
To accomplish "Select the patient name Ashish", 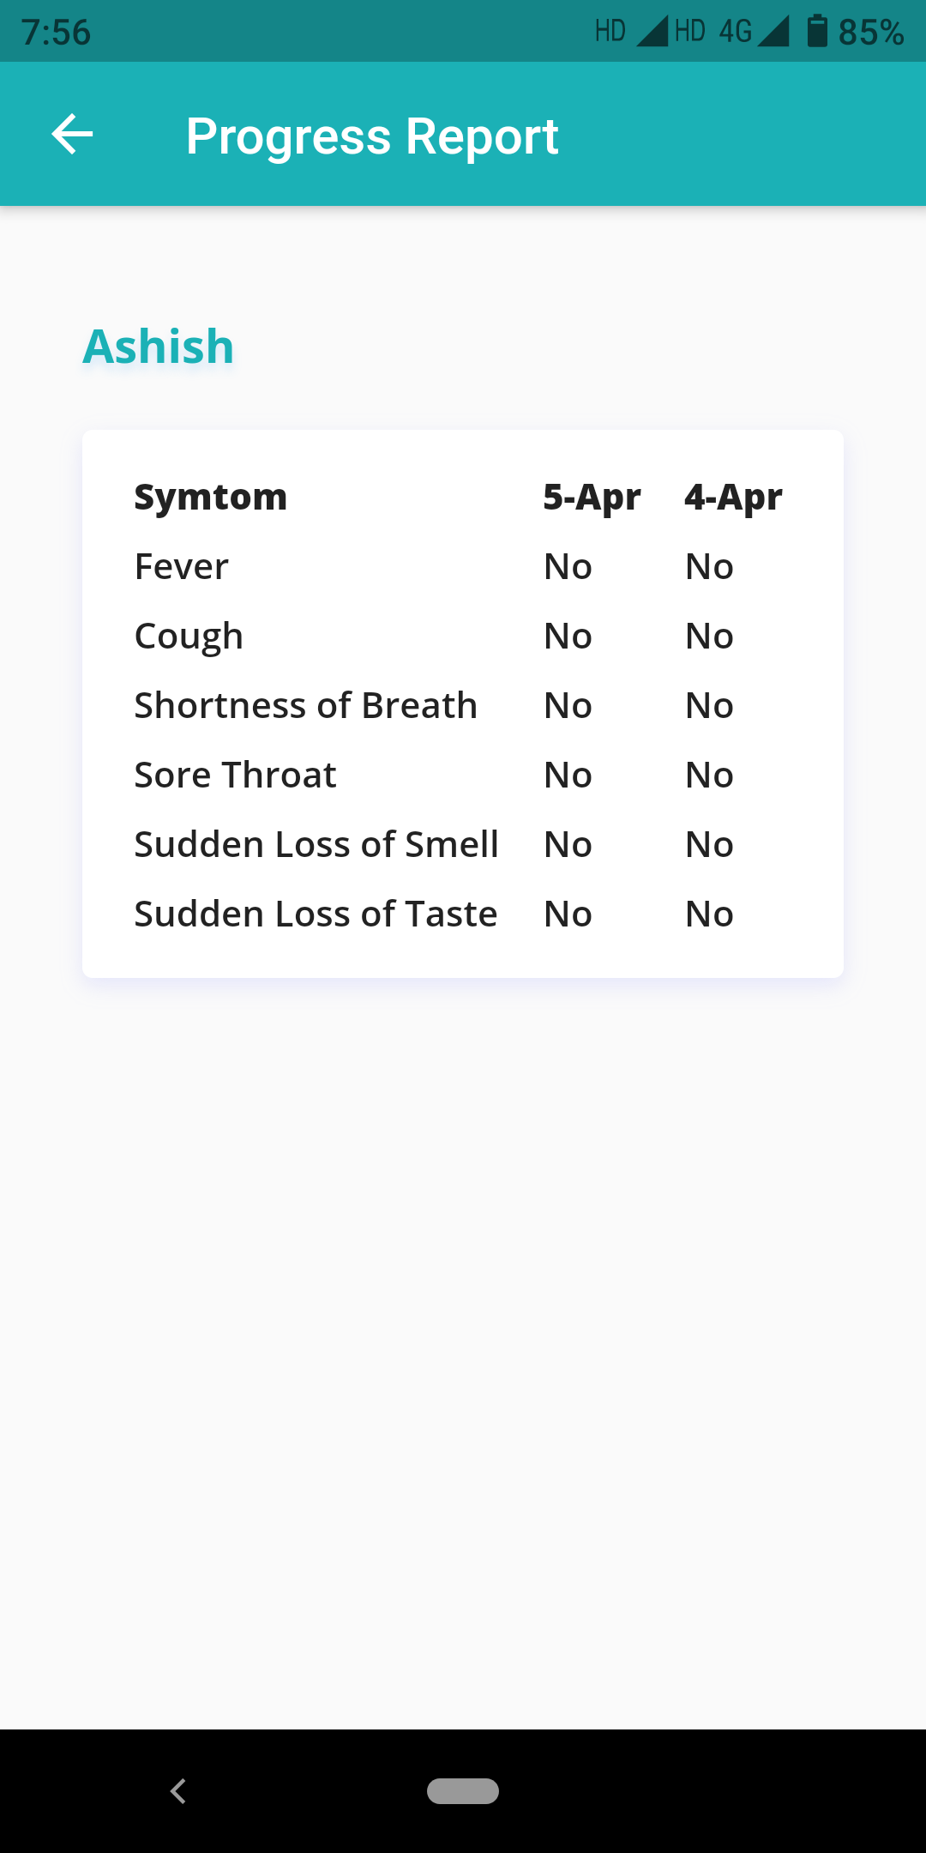I will [x=159, y=347].
